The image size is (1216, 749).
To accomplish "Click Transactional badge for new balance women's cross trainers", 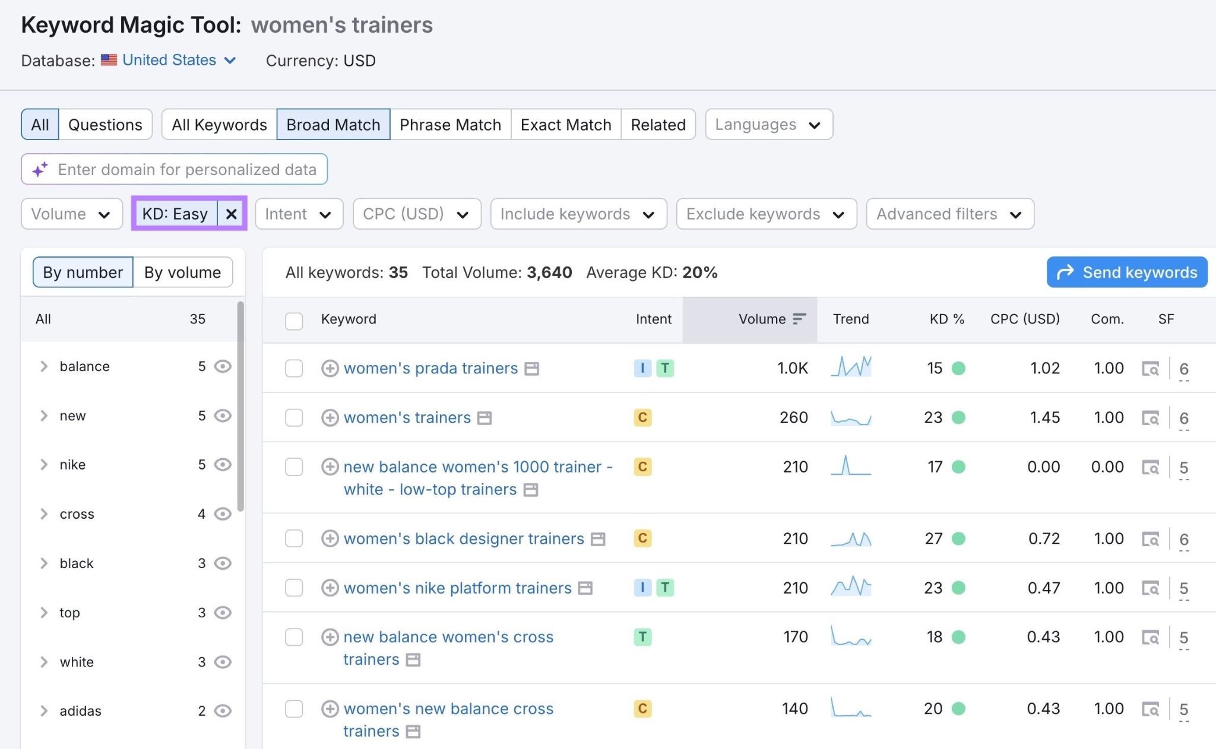I will (x=642, y=637).
